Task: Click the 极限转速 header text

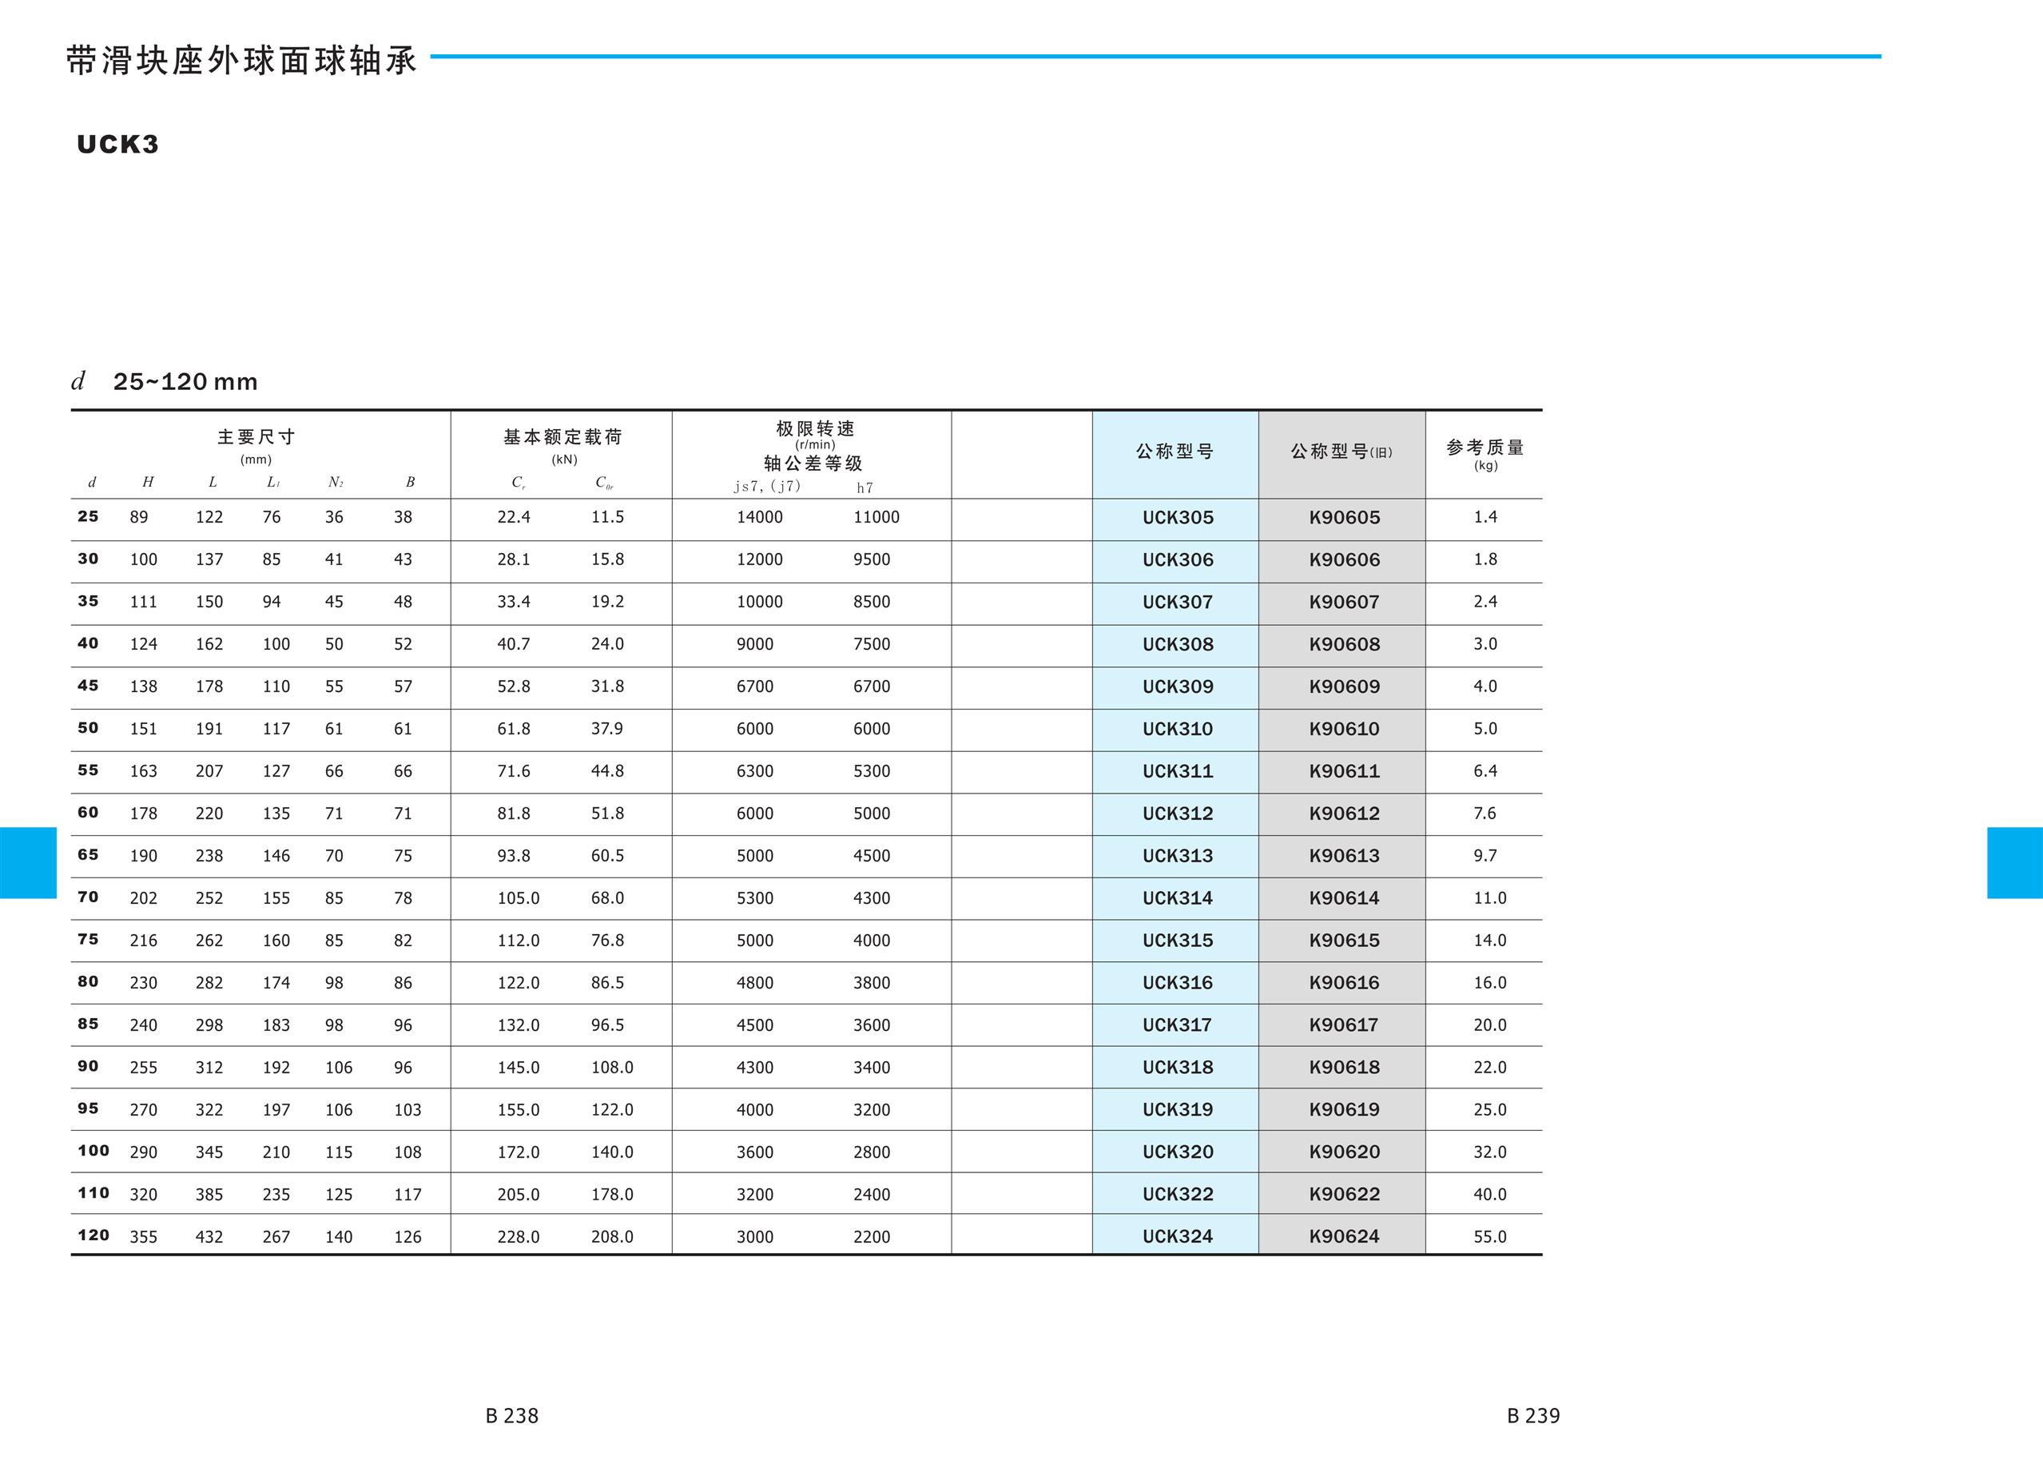Action: 814,429
